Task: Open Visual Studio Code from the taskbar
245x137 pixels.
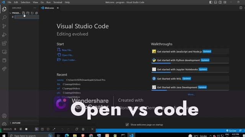Action: coord(131,135)
